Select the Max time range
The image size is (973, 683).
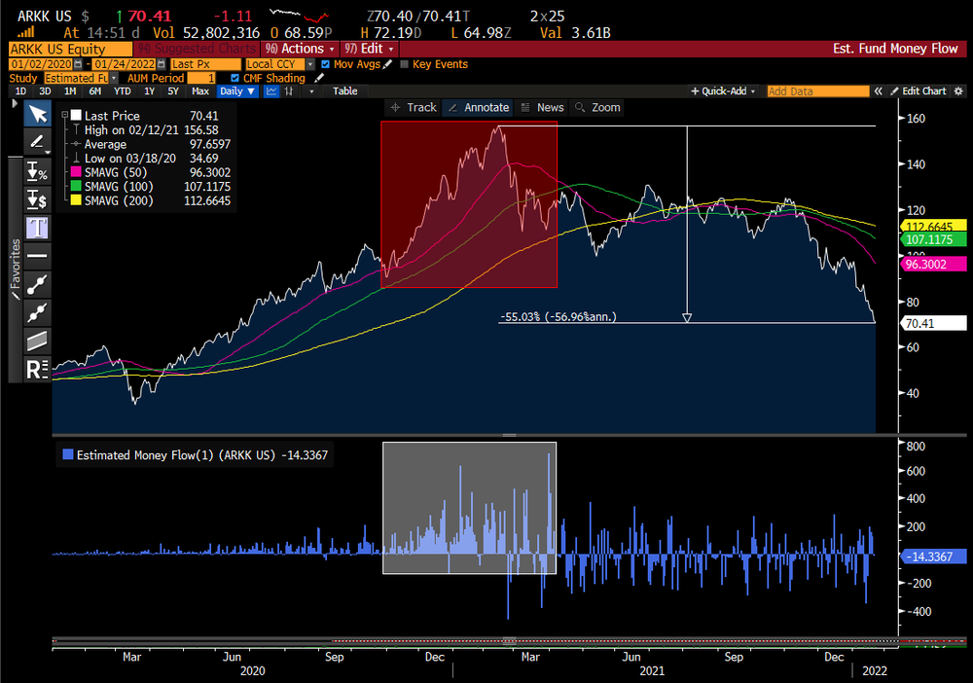point(200,91)
